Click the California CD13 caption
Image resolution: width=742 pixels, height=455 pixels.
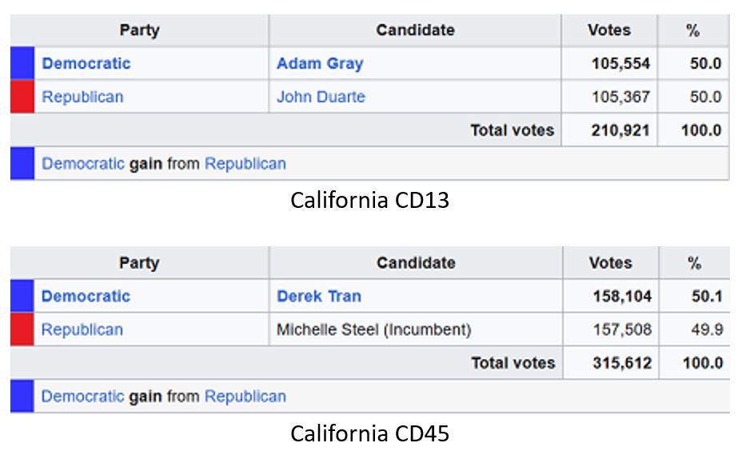click(x=369, y=201)
